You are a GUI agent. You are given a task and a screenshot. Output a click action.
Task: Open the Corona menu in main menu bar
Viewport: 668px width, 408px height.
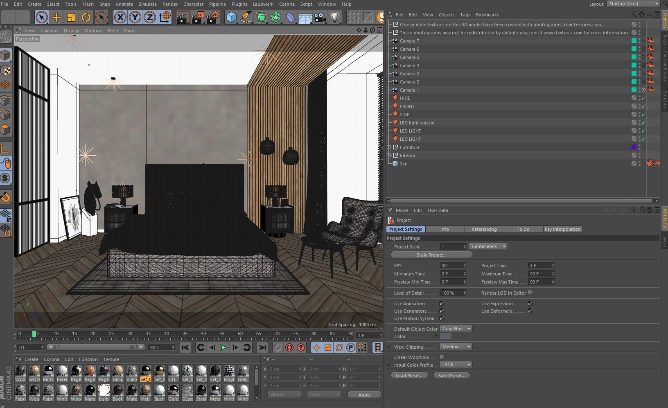(287, 4)
